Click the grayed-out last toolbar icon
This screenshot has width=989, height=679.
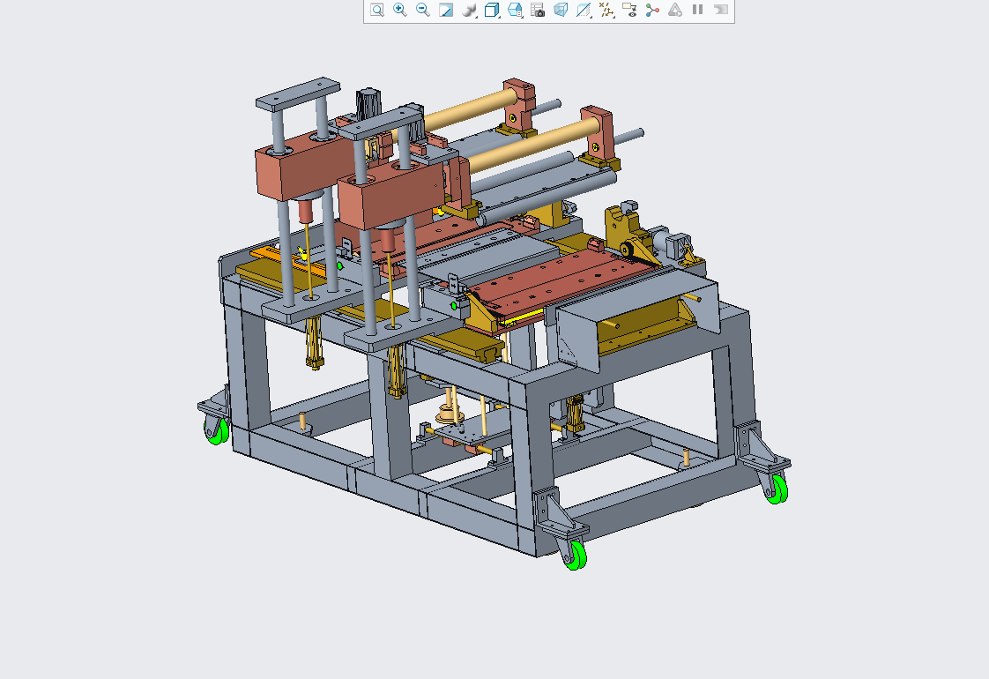coord(720,10)
